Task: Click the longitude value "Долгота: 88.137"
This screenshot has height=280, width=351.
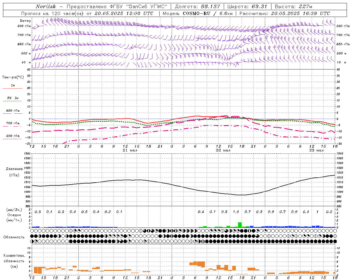Action: click(x=197, y=7)
